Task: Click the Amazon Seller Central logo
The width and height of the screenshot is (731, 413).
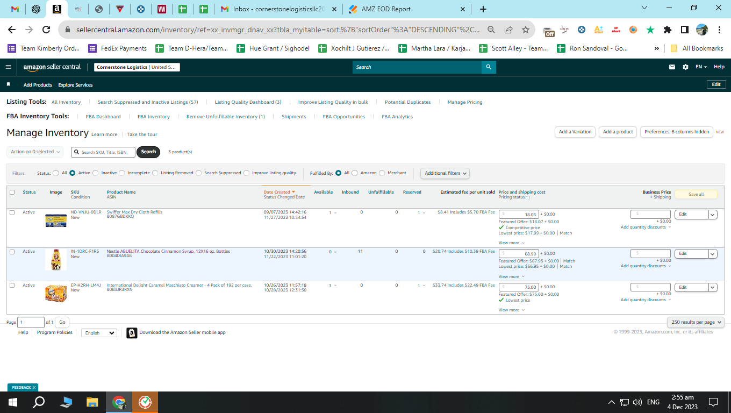Action: click(52, 67)
